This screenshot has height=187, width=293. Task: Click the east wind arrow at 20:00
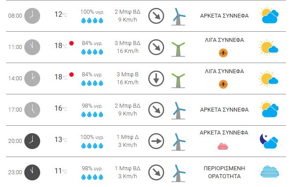point(156,141)
